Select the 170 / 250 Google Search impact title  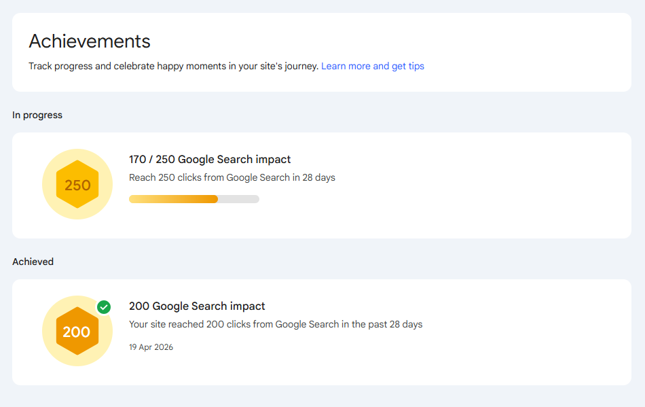[210, 159]
